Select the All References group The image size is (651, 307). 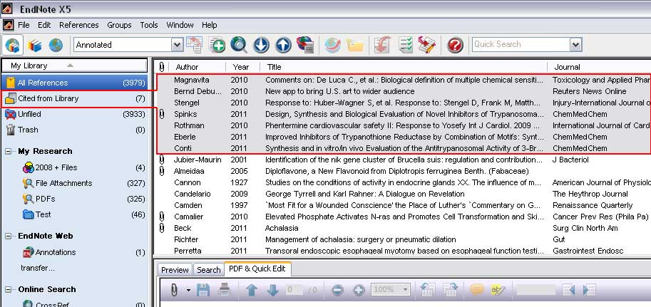coord(74,83)
